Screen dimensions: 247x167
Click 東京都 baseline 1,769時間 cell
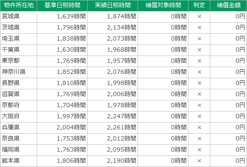pyautogui.click(x=62, y=61)
